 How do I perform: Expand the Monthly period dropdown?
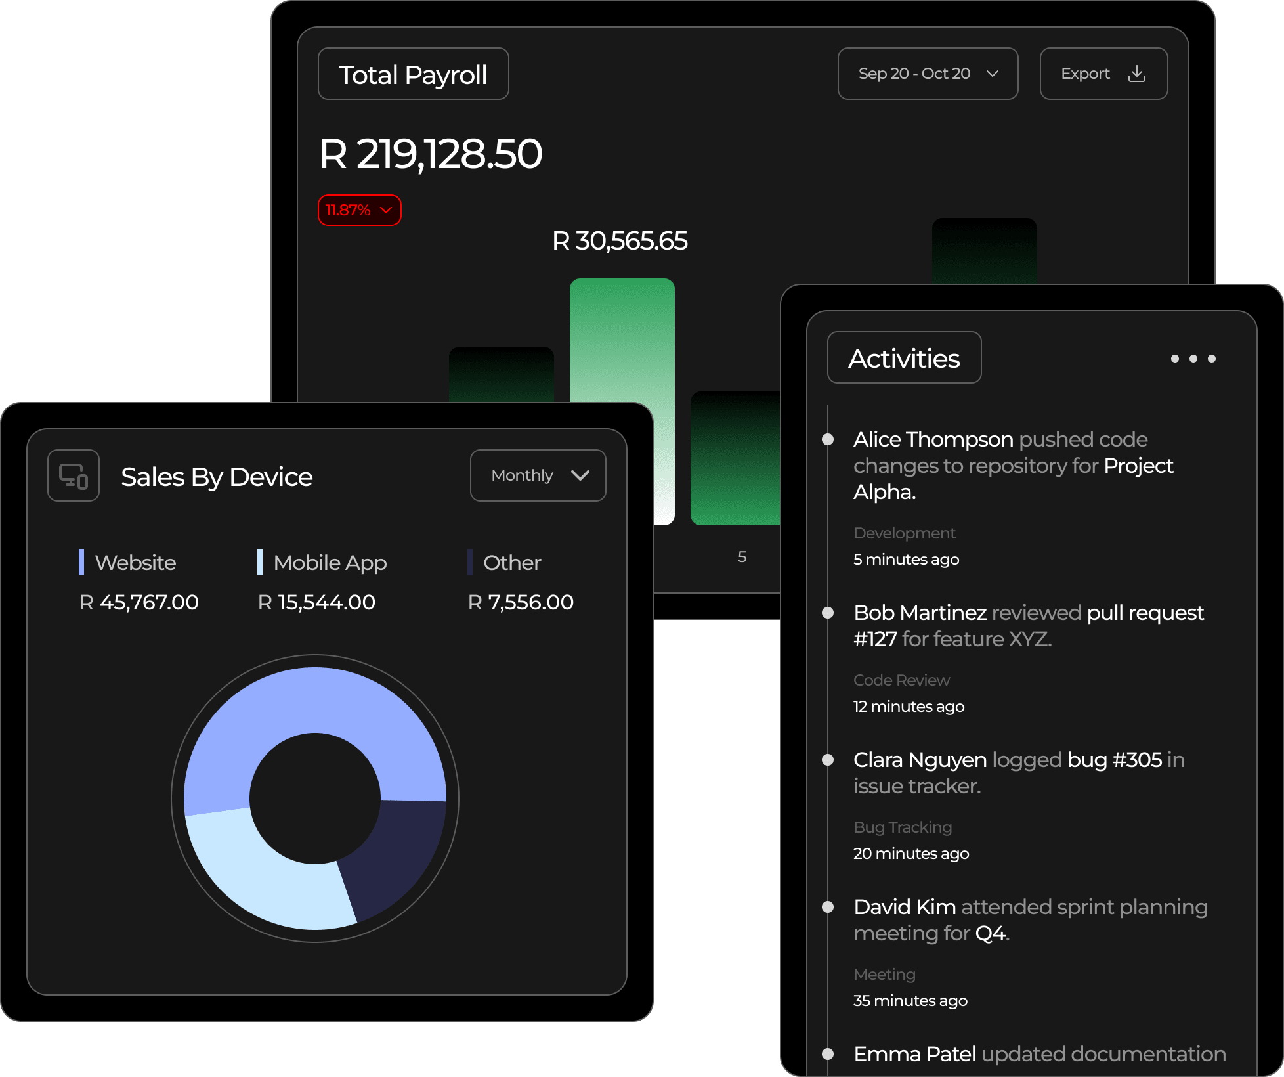point(538,475)
